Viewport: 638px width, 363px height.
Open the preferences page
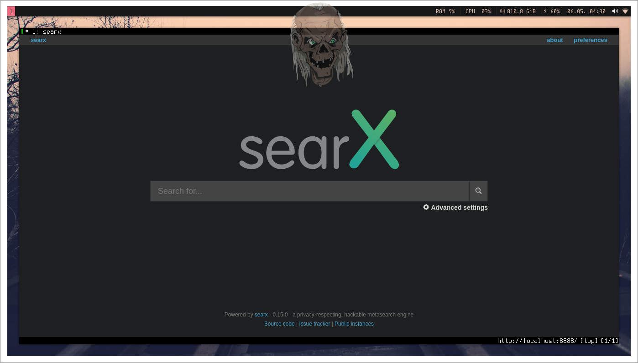pyautogui.click(x=590, y=40)
